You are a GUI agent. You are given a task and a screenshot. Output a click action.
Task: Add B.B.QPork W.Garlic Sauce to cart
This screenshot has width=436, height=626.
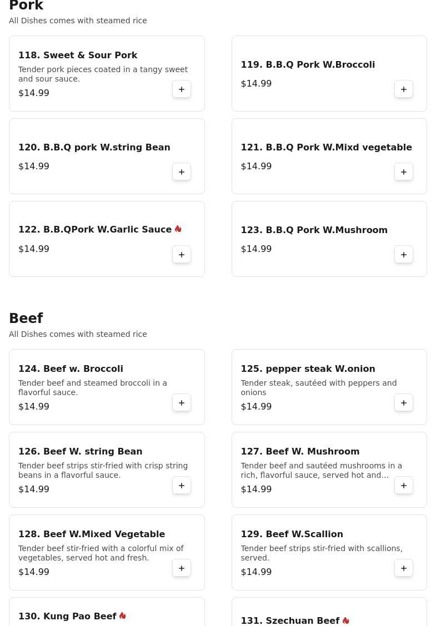(x=182, y=255)
